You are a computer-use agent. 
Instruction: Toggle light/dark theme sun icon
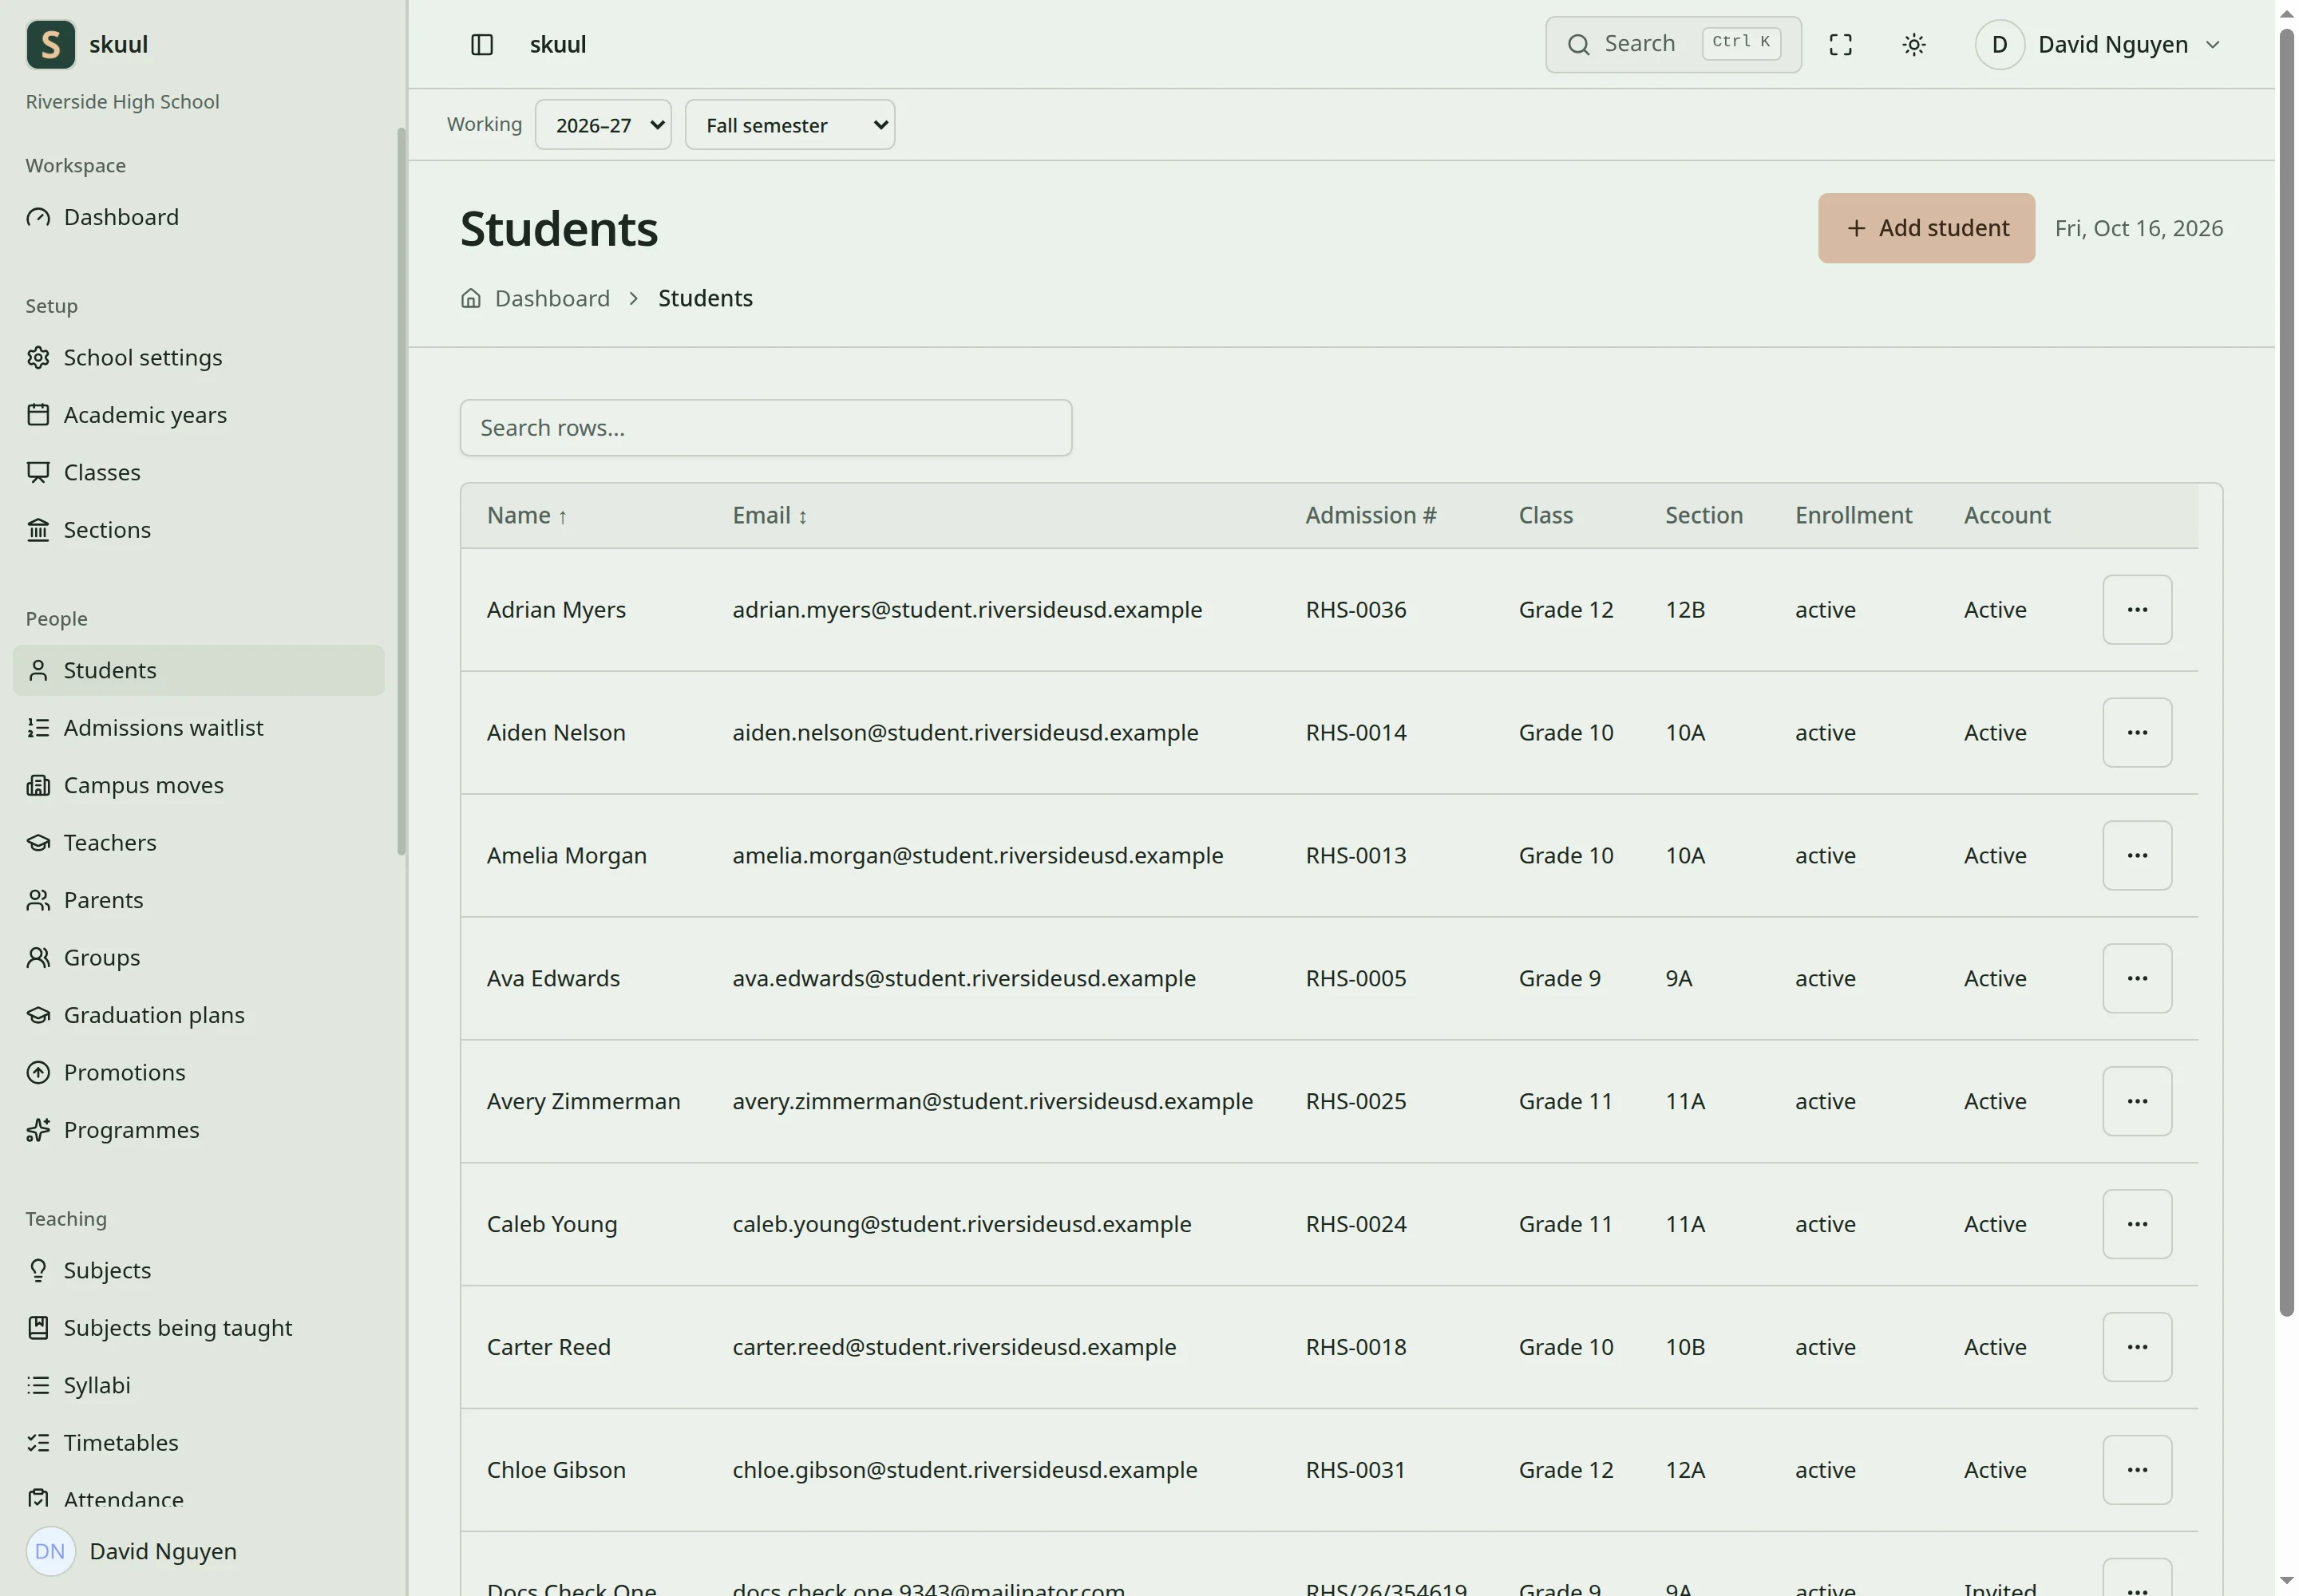point(1913,44)
